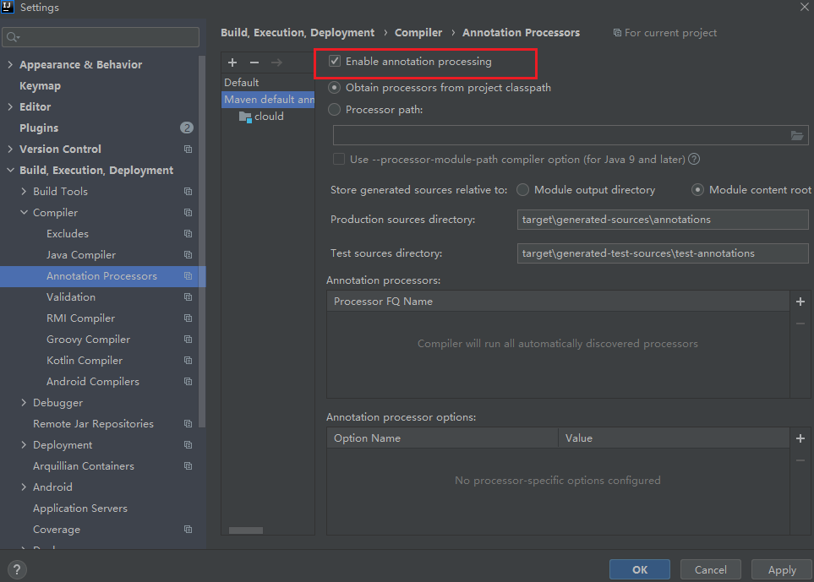814x582 pixels.
Task: Click the Apply button
Action: click(x=782, y=569)
